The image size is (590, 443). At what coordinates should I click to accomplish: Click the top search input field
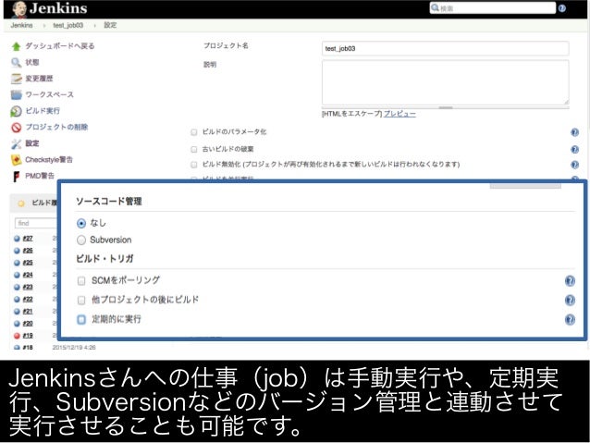pyautogui.click(x=493, y=8)
